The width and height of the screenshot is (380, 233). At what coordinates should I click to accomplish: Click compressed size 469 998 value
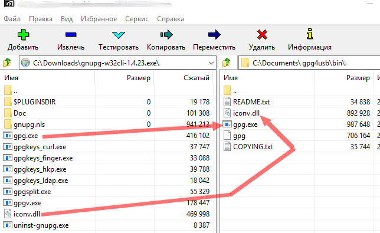198,214
